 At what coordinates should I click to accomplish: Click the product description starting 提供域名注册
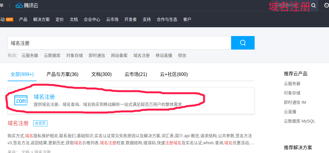(x=108, y=104)
